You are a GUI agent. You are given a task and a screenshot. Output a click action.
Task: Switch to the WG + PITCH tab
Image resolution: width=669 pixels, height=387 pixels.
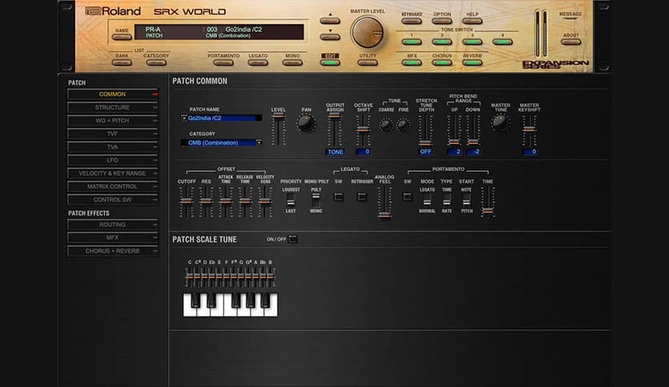pos(113,121)
